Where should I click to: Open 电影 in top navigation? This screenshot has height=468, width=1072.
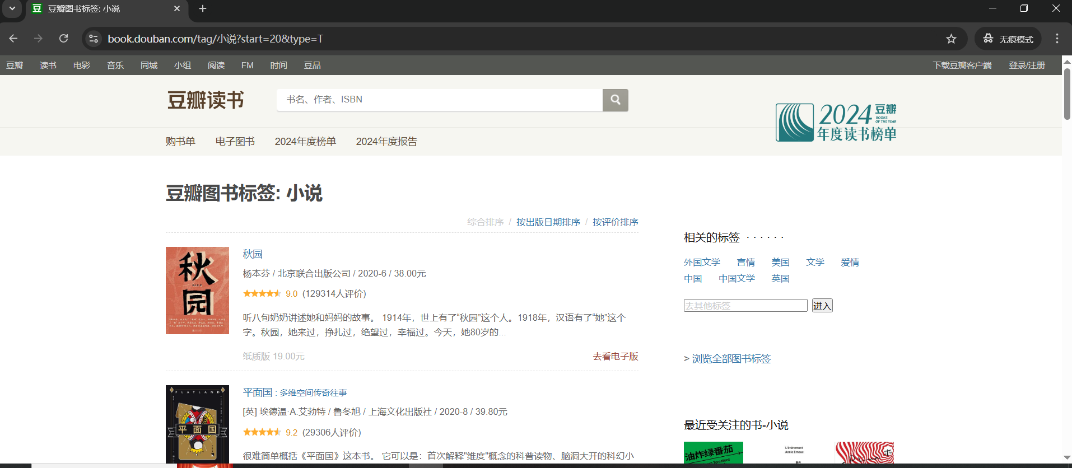(82, 65)
